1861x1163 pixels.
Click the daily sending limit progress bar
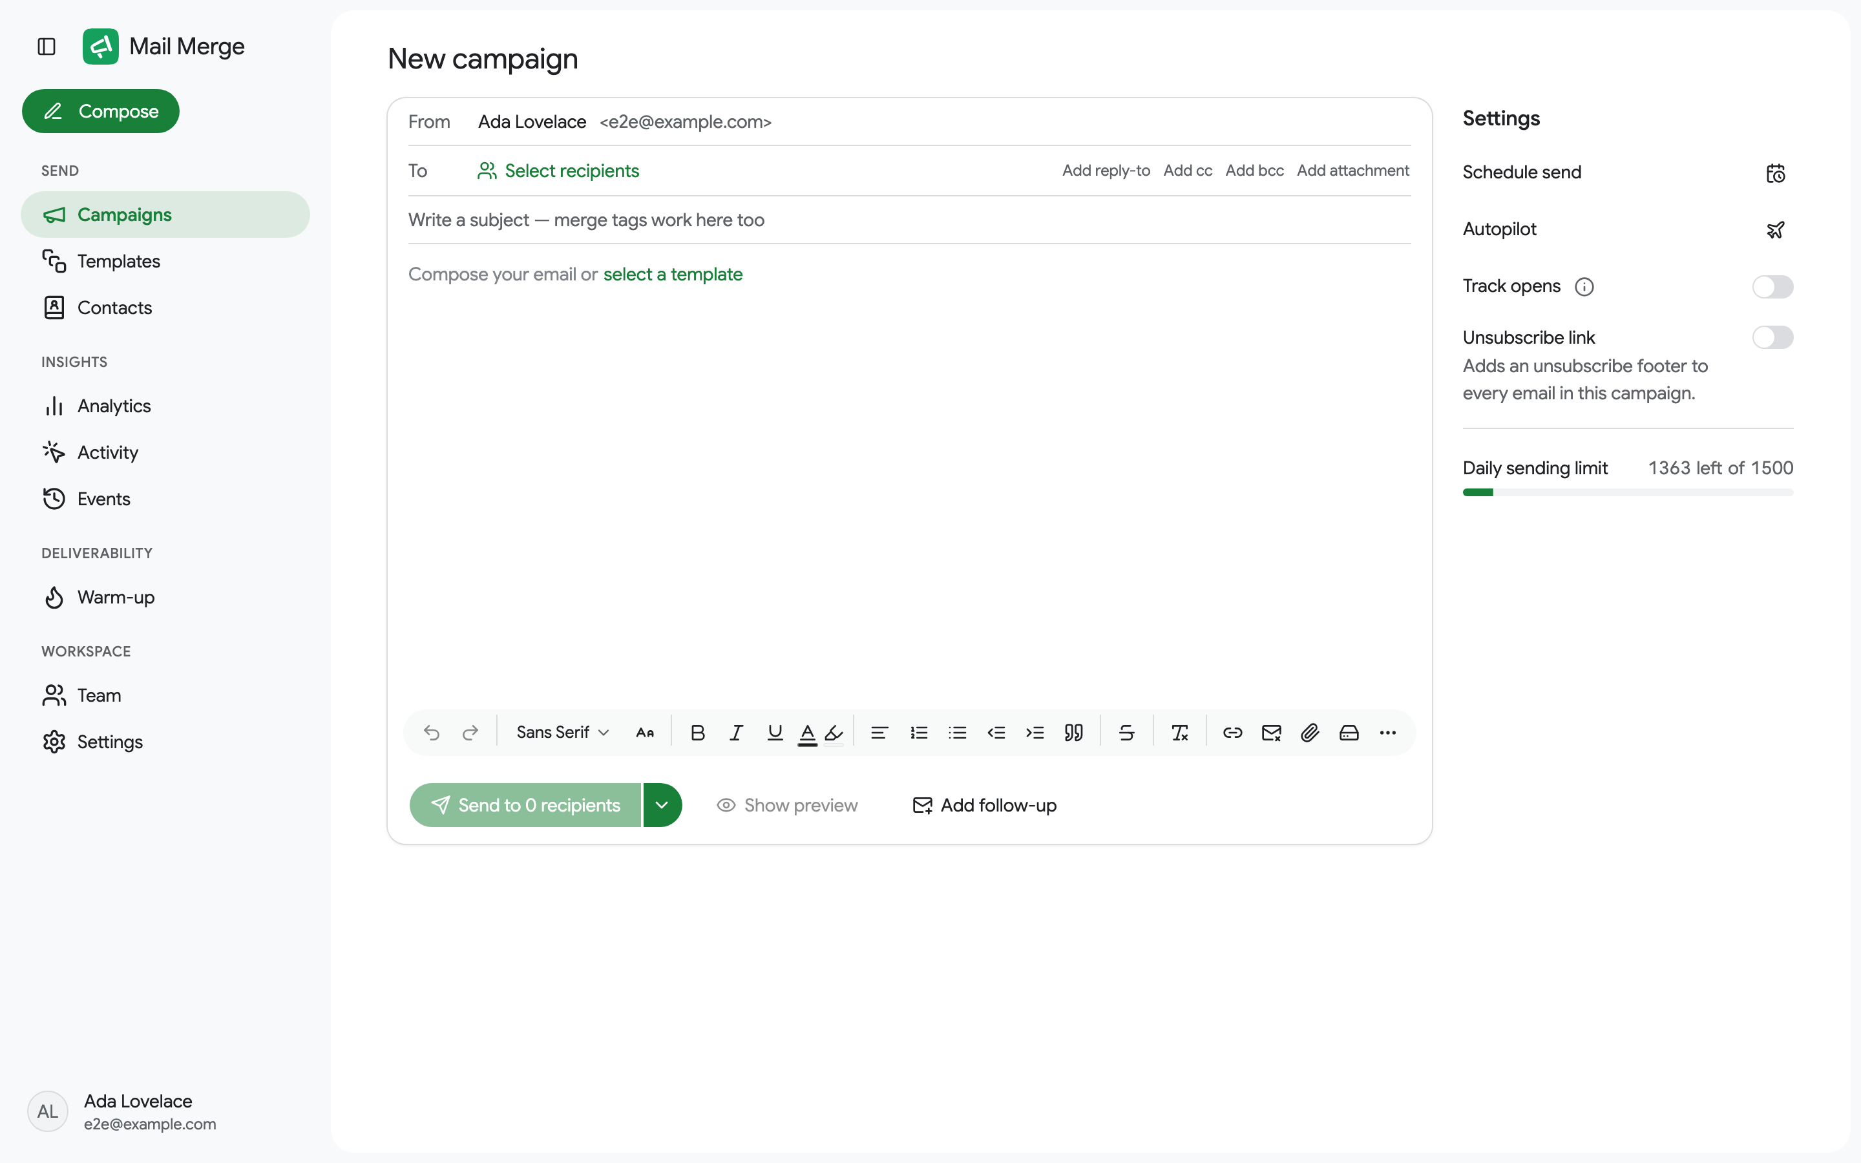tap(1628, 492)
